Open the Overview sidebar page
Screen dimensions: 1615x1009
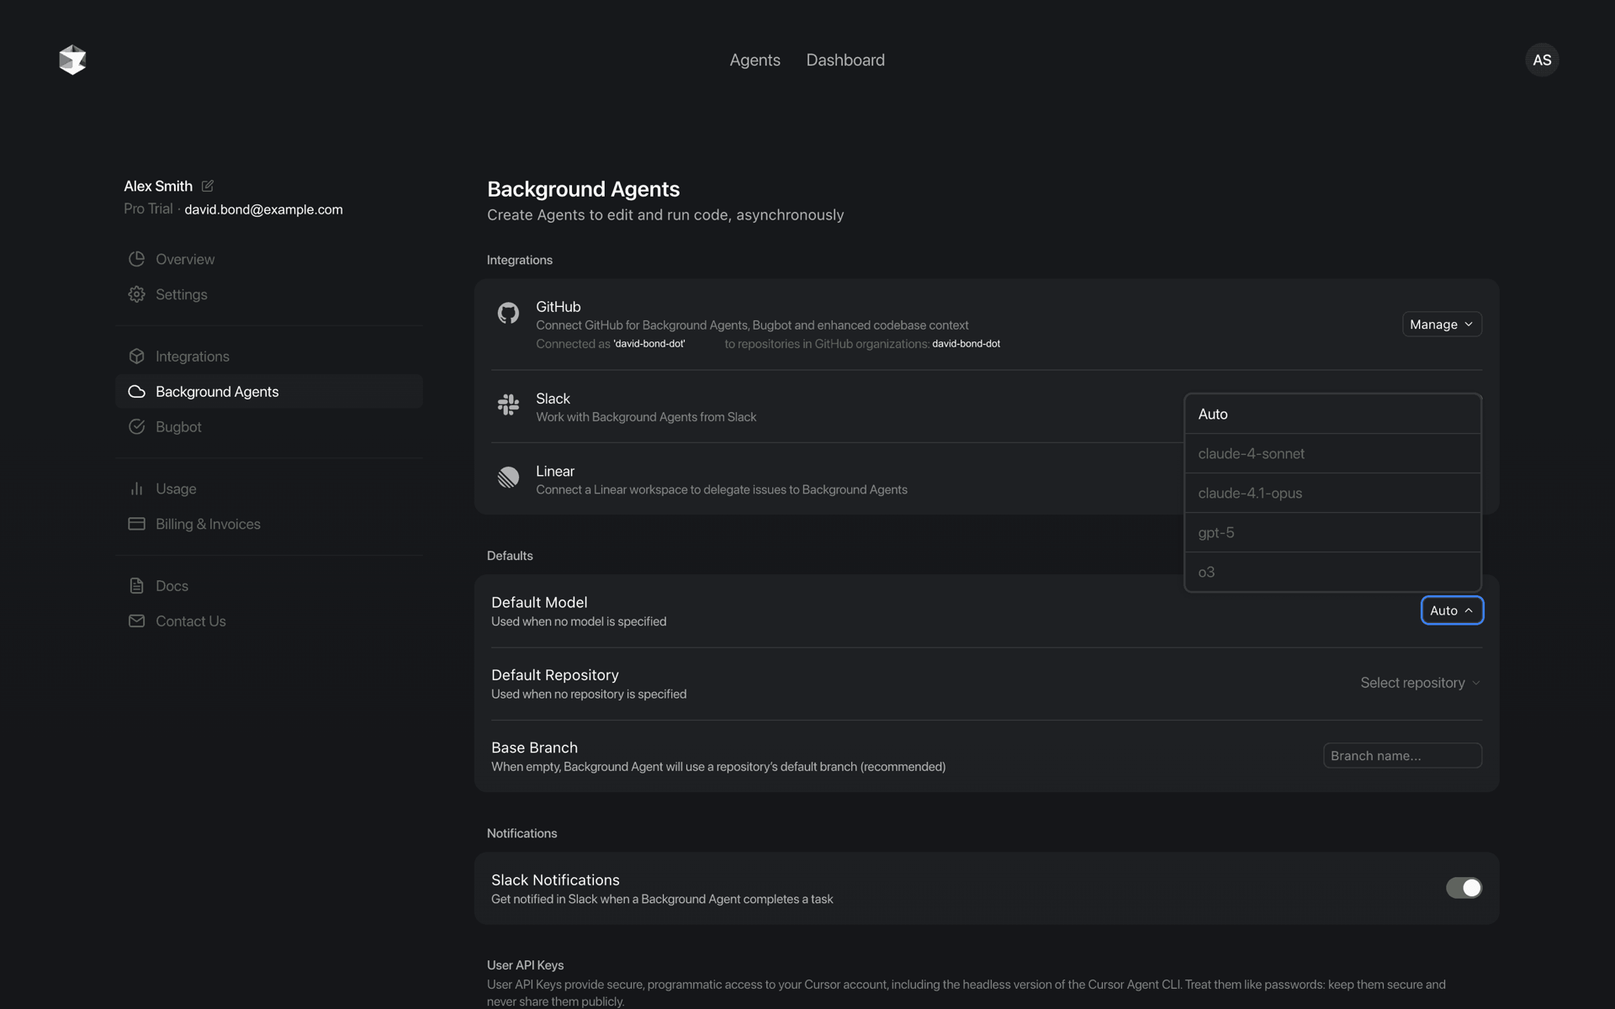(269, 259)
